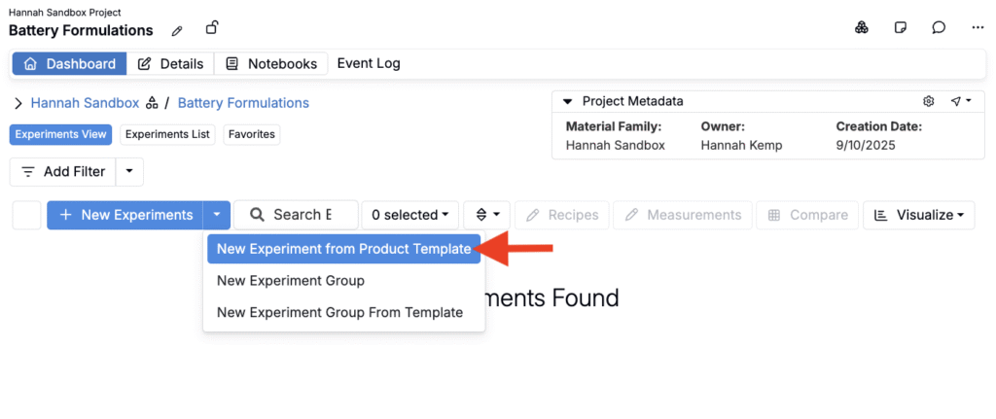
Task: Open the sticky note icon
Action: (900, 28)
